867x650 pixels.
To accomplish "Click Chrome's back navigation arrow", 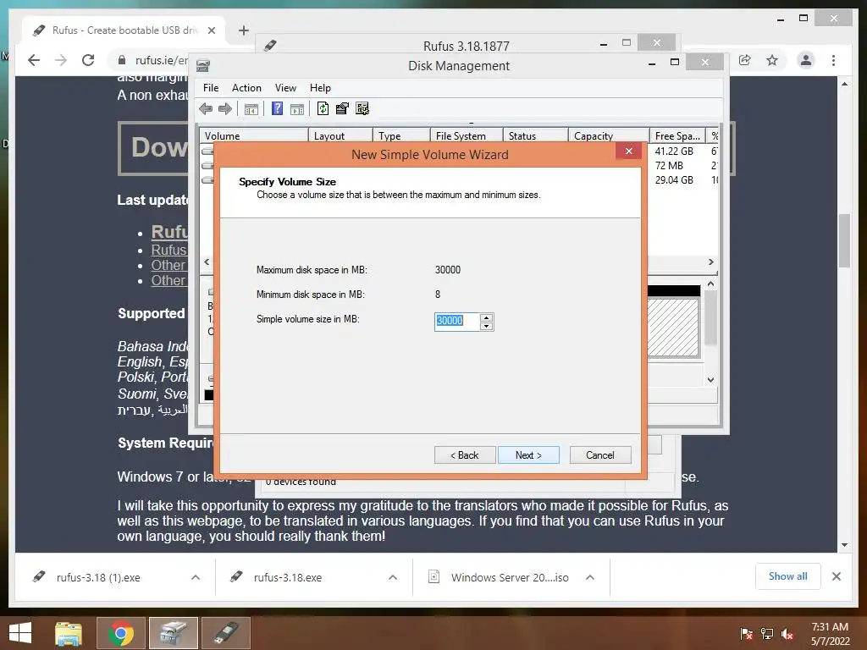I will [34, 60].
